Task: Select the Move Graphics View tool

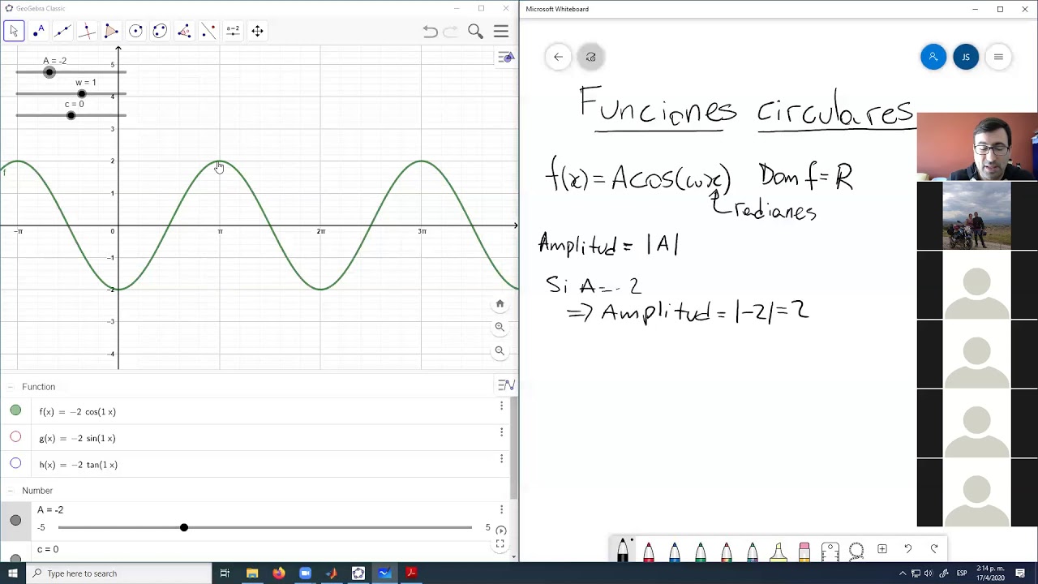Action: 257,31
